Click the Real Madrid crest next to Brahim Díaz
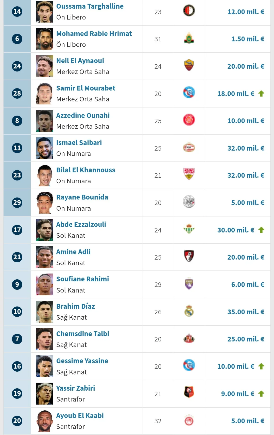 coord(189,311)
